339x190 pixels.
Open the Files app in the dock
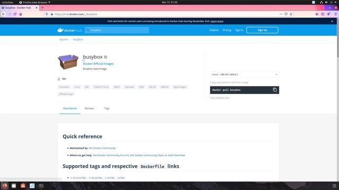tap(14, 186)
